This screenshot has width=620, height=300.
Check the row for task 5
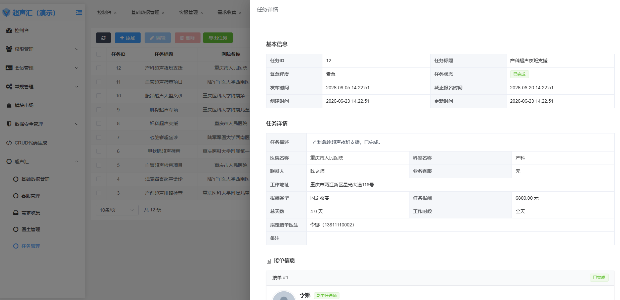pyautogui.click(x=99, y=165)
